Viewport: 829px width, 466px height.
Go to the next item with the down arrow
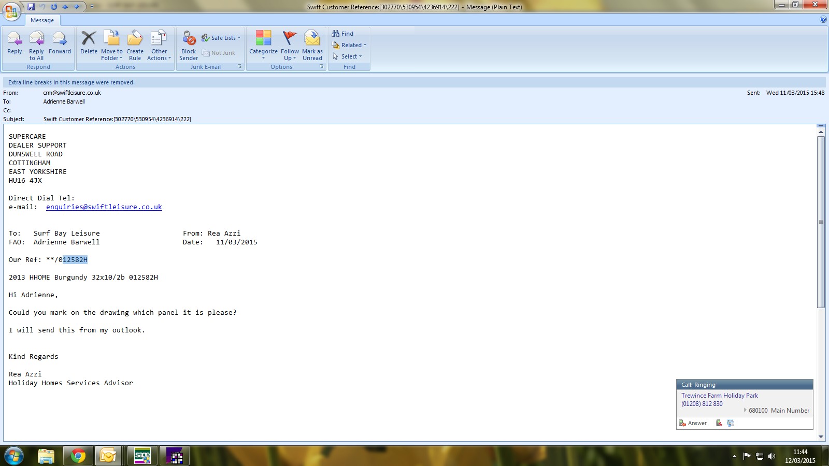[77, 7]
